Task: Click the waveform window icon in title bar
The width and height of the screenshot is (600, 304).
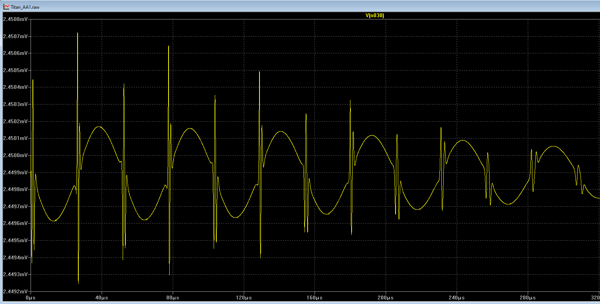Action: (6, 7)
